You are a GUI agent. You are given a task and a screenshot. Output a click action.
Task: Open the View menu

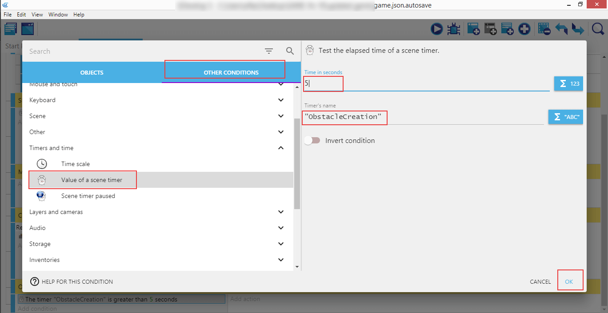pos(37,15)
